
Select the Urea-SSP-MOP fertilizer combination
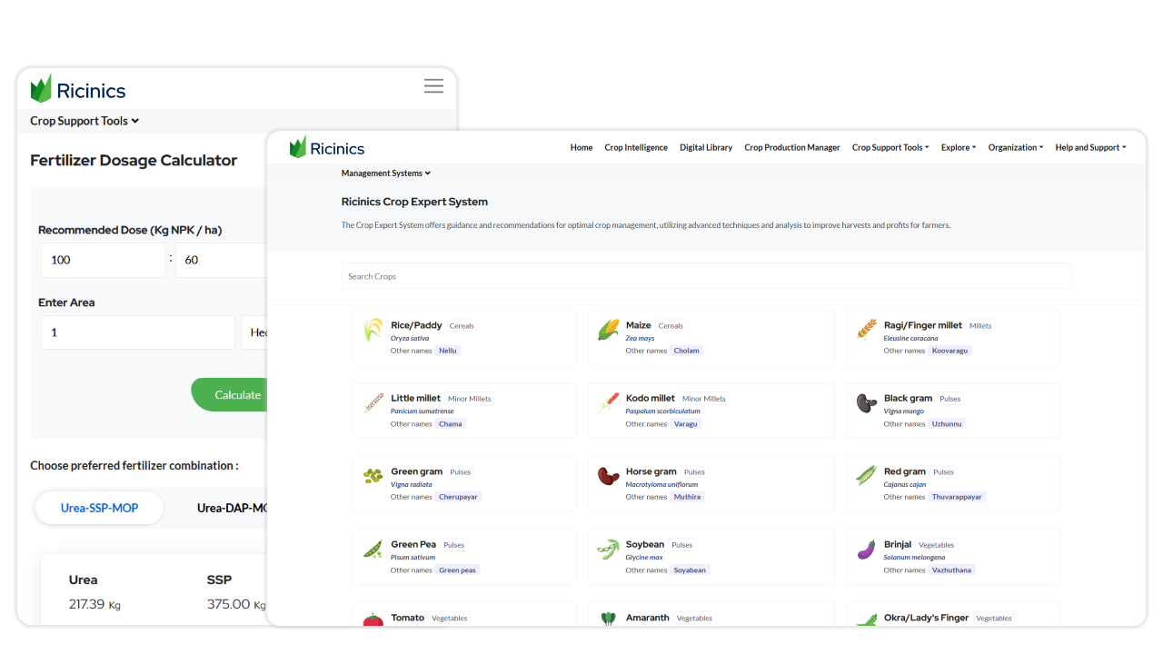pyautogui.click(x=99, y=508)
